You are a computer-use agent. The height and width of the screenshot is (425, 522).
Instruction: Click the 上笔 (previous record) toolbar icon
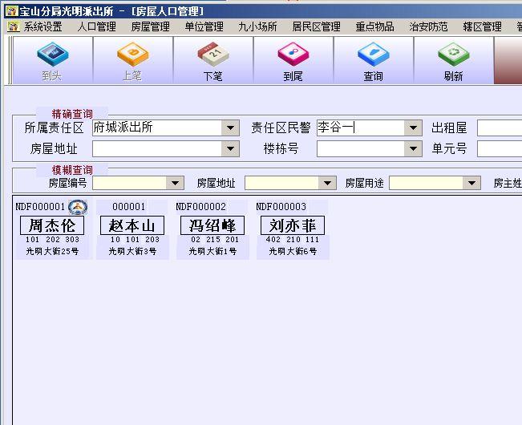click(133, 54)
